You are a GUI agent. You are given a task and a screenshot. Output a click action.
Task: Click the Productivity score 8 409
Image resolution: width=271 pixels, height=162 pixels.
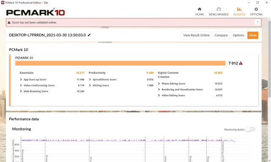click(x=150, y=73)
